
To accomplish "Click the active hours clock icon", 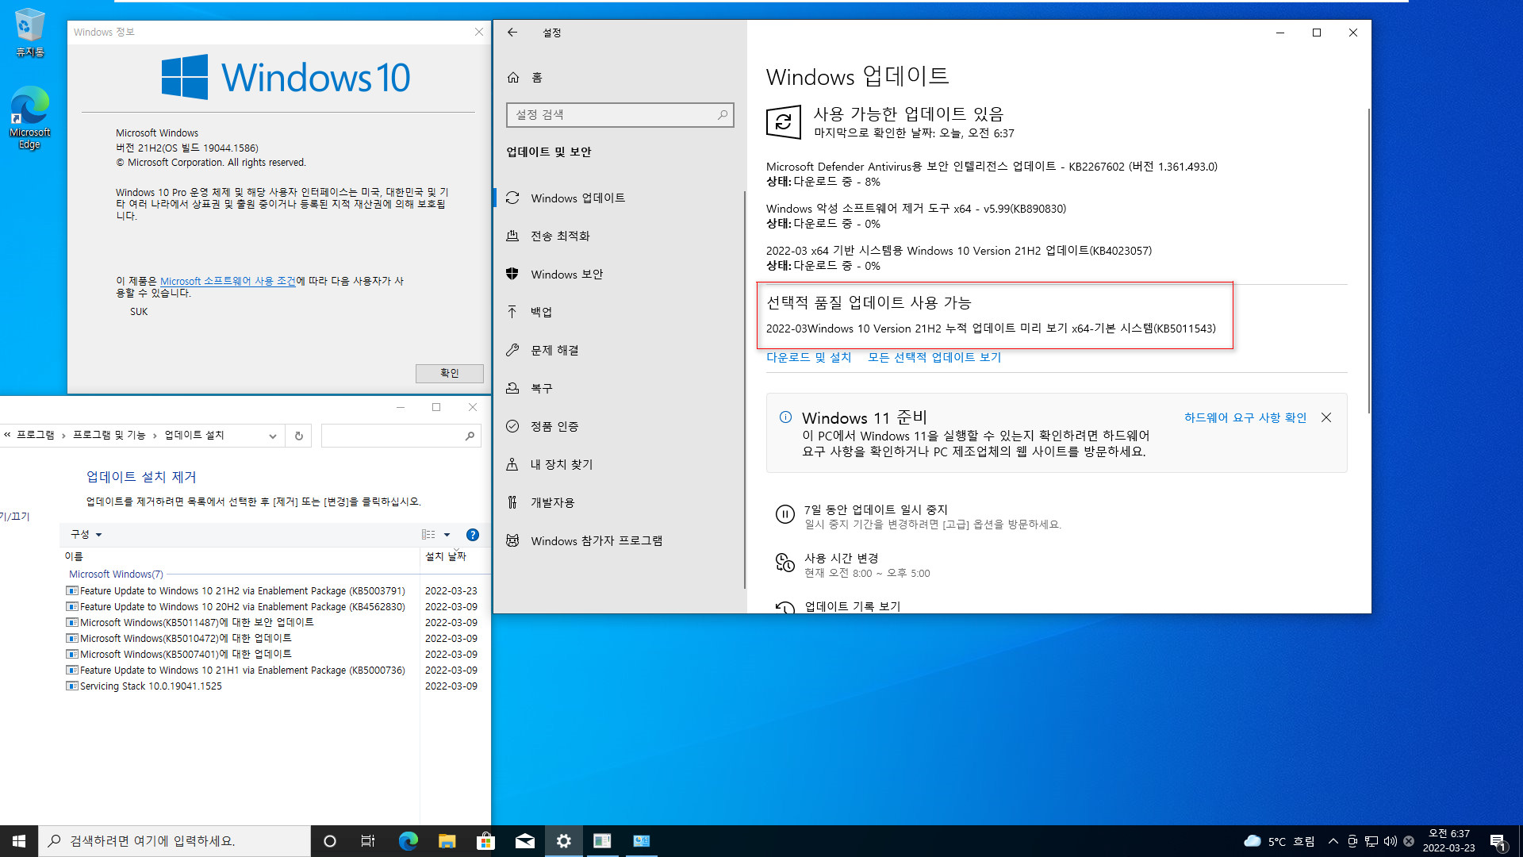I will pyautogui.click(x=785, y=563).
